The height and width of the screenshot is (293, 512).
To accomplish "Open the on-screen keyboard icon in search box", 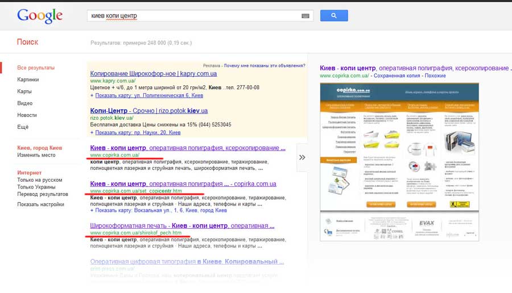I will (305, 16).
